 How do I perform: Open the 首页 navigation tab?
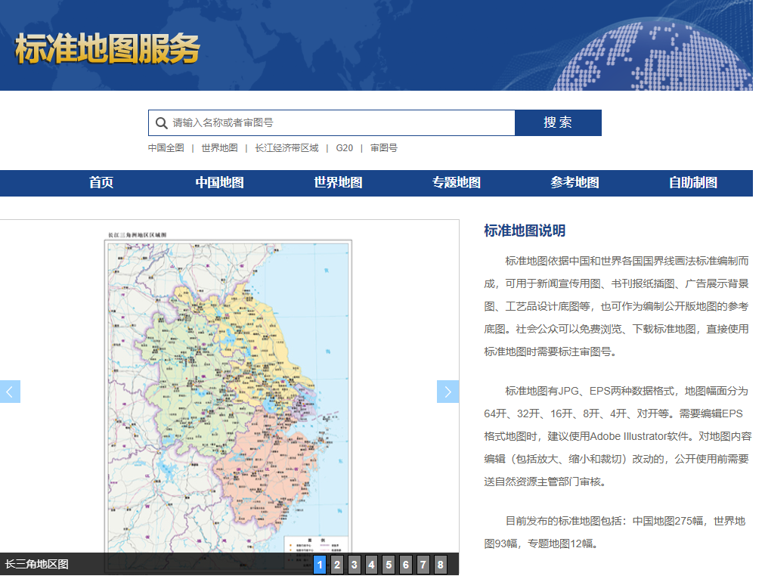(x=101, y=183)
